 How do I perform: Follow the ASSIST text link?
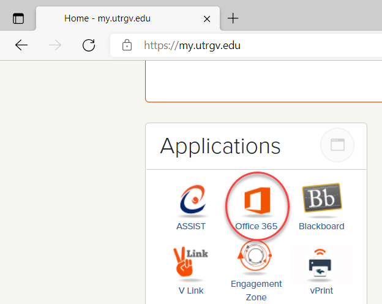pos(191,226)
